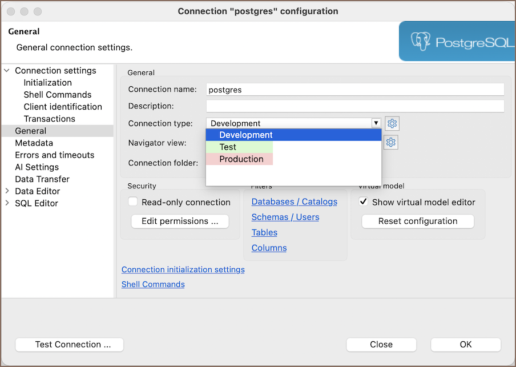Click the gear icon beside Connection type
The width and height of the screenshot is (516, 367).
(x=392, y=123)
